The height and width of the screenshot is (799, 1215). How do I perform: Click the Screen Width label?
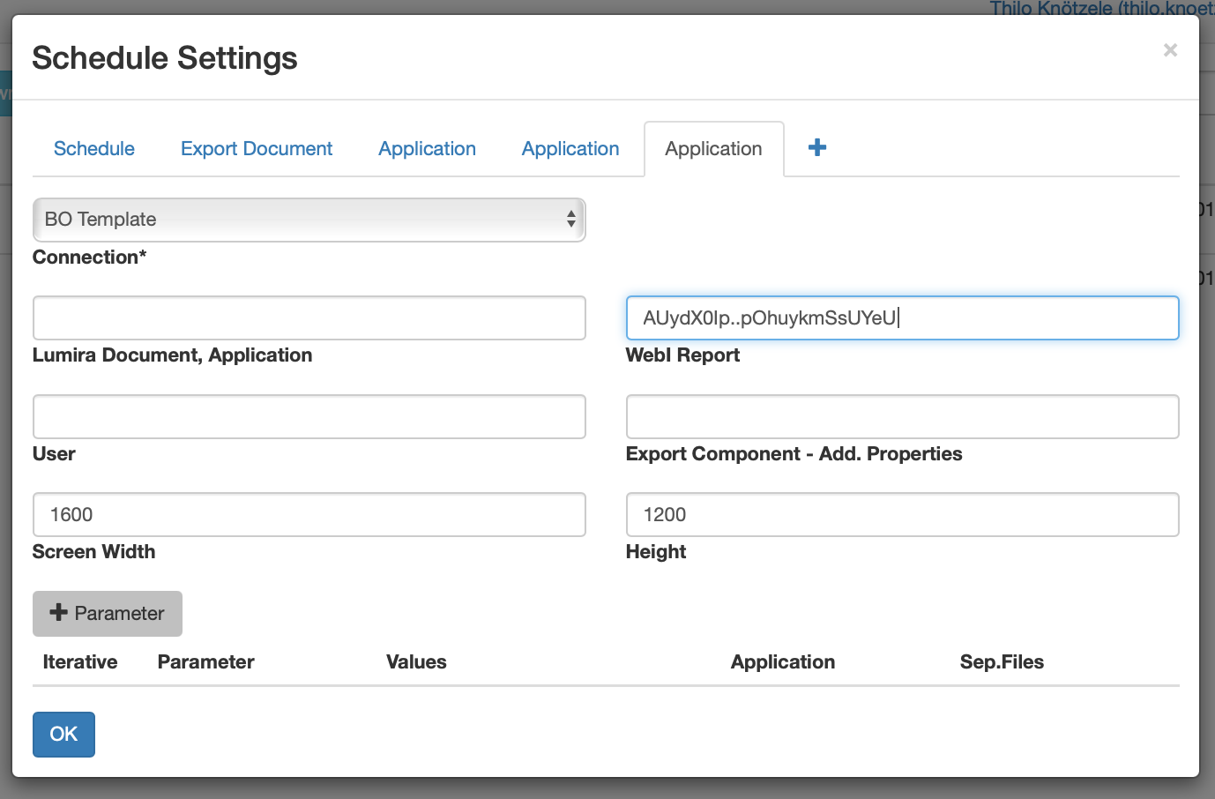click(x=93, y=552)
